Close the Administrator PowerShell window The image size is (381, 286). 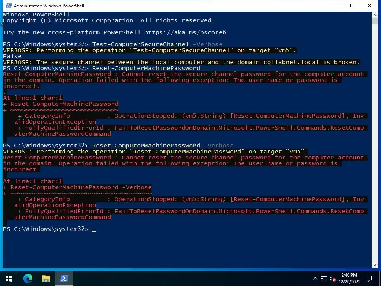click(x=369, y=6)
